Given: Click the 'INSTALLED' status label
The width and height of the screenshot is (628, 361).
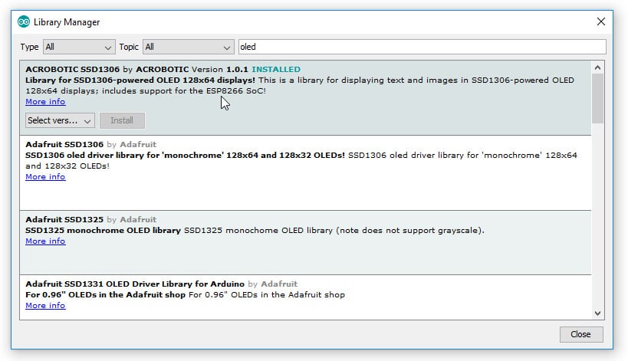Looking at the screenshot, I should pos(276,69).
